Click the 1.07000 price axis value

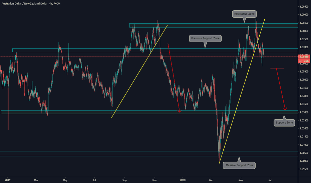click(304, 47)
